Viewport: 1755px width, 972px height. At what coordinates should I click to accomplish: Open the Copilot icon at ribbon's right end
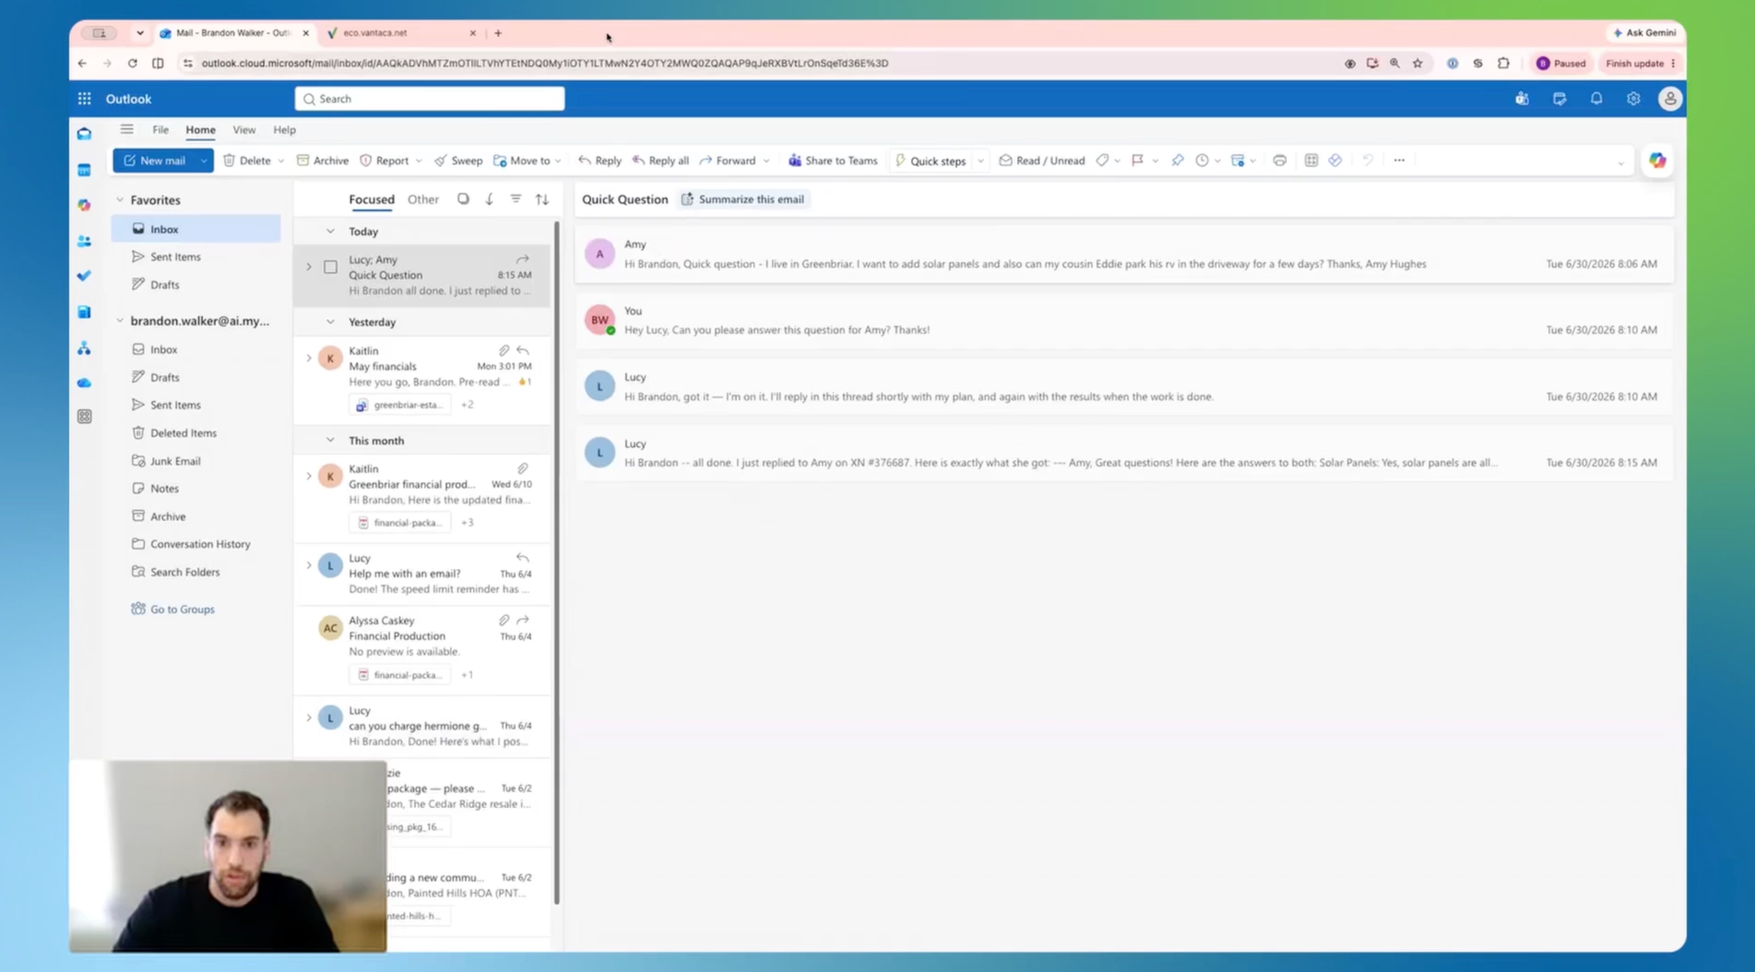(1657, 161)
